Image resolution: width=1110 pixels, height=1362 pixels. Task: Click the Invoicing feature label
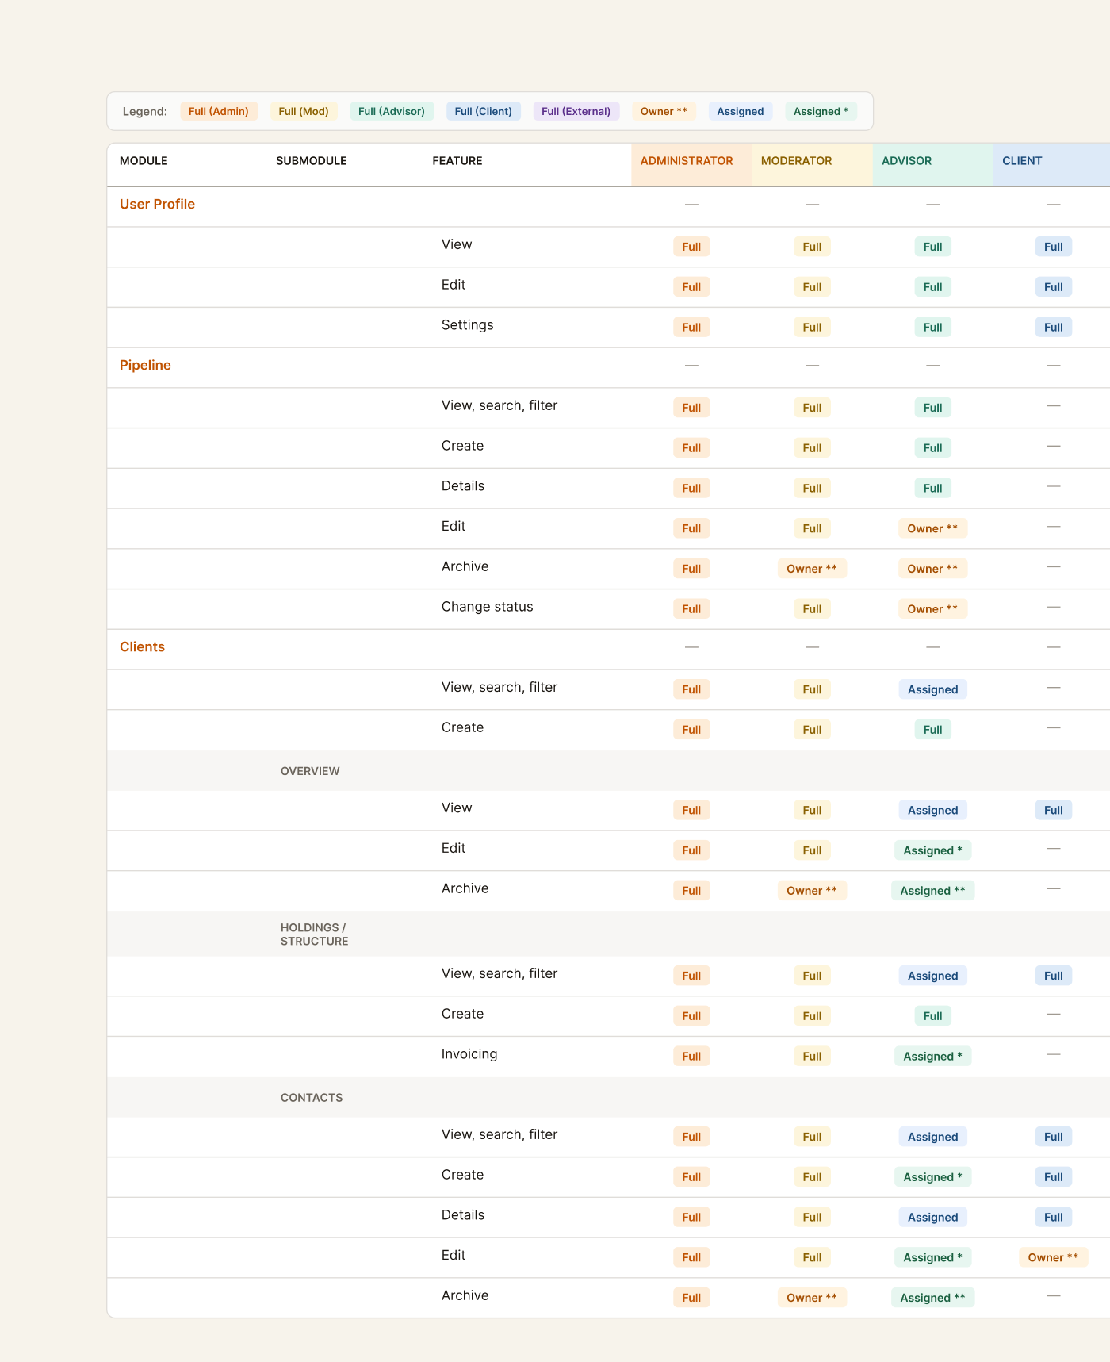[x=469, y=1054]
